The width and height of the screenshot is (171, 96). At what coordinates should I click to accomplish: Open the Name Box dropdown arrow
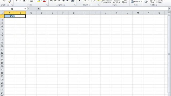[x=25, y=9]
